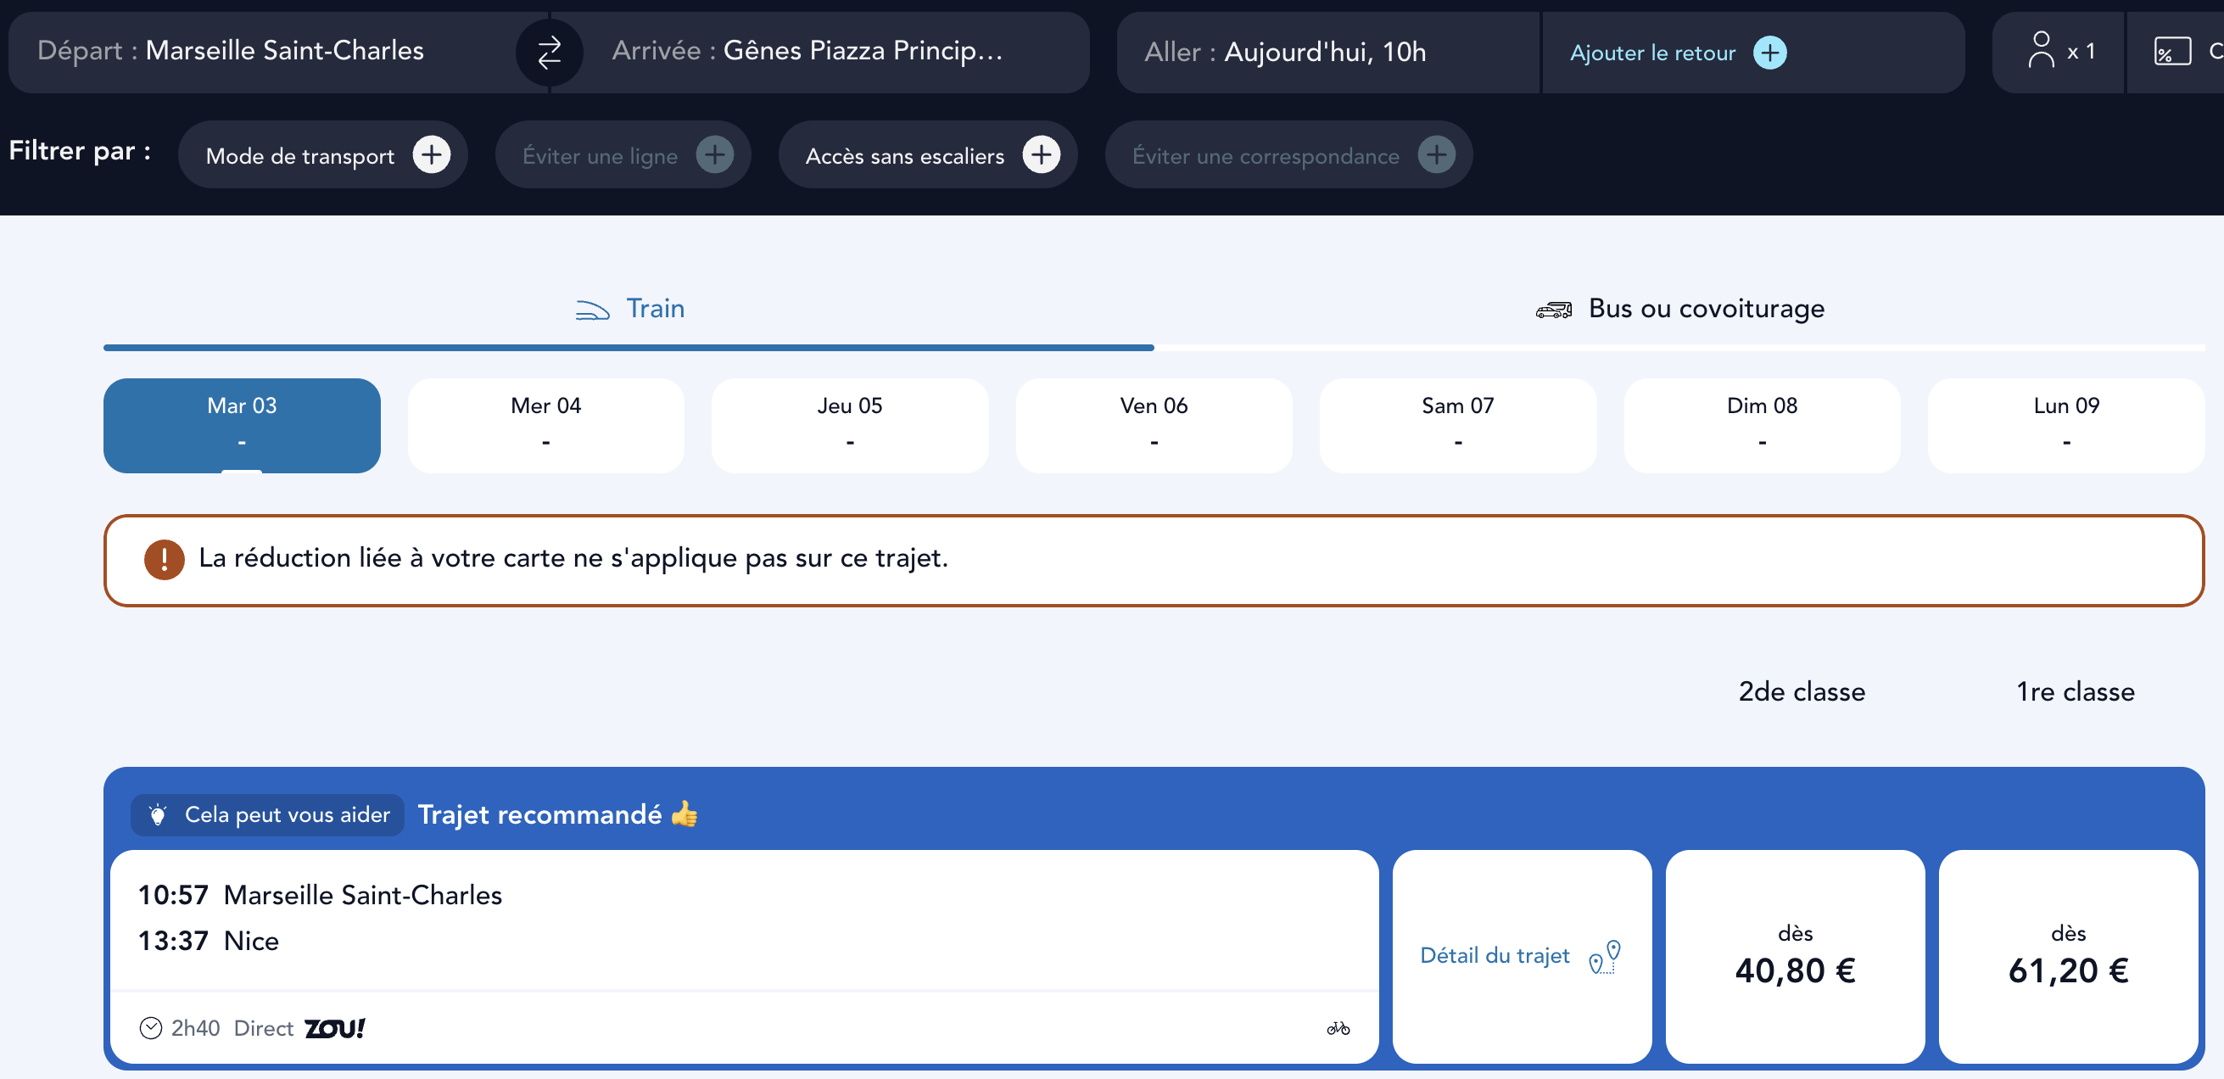Select the Train tab

coord(656,309)
